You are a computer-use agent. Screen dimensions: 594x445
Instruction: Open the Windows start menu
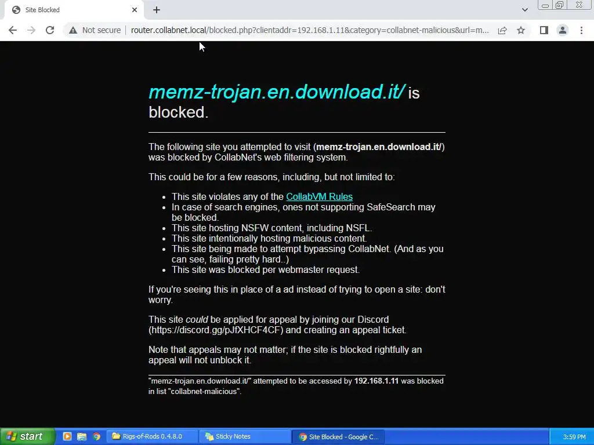tap(27, 436)
